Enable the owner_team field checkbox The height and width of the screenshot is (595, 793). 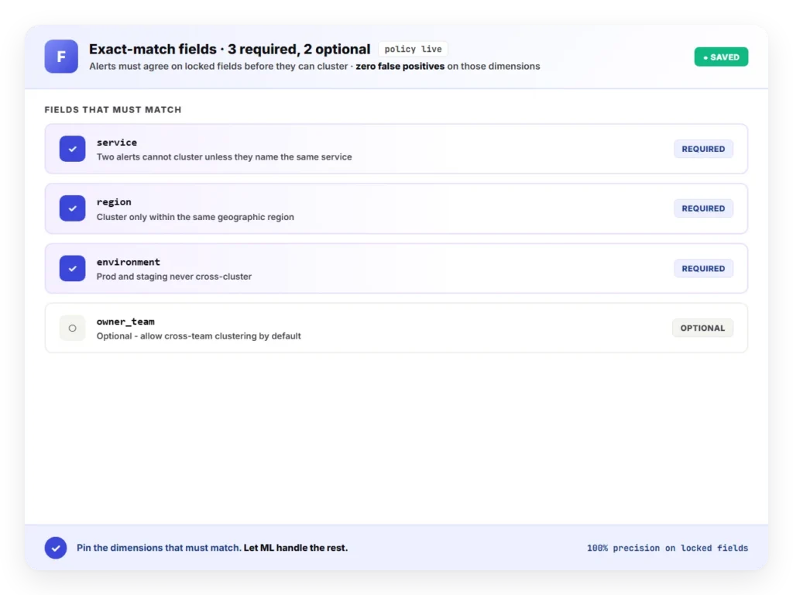click(72, 328)
